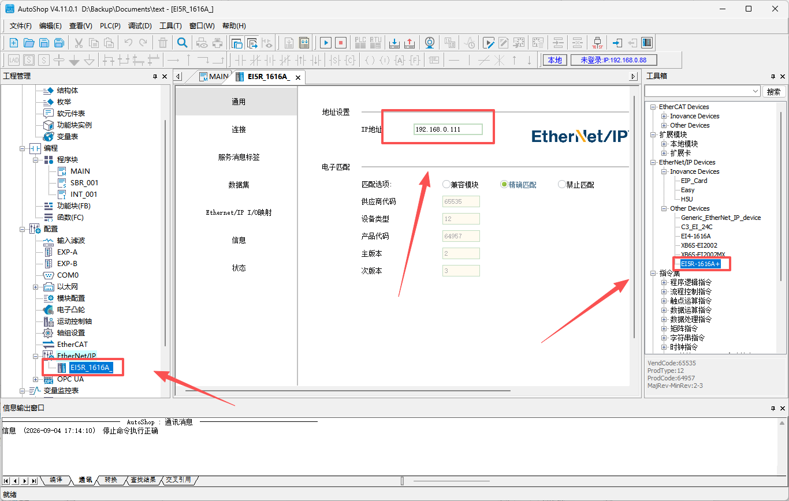Click the New project icon

point(14,43)
